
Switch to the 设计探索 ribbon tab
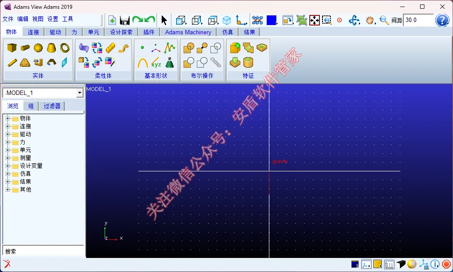(x=121, y=32)
